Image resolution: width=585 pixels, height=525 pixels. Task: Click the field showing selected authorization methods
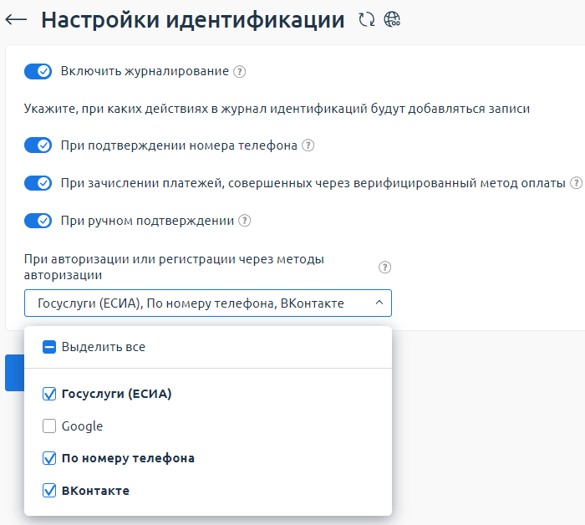point(192,303)
